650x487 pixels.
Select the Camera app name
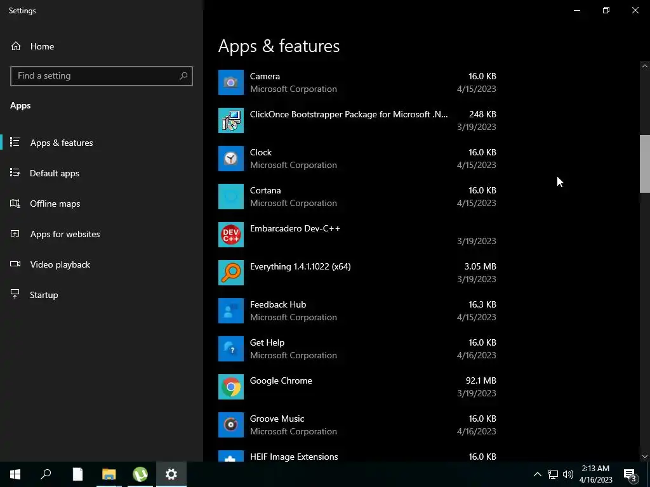pyautogui.click(x=265, y=76)
